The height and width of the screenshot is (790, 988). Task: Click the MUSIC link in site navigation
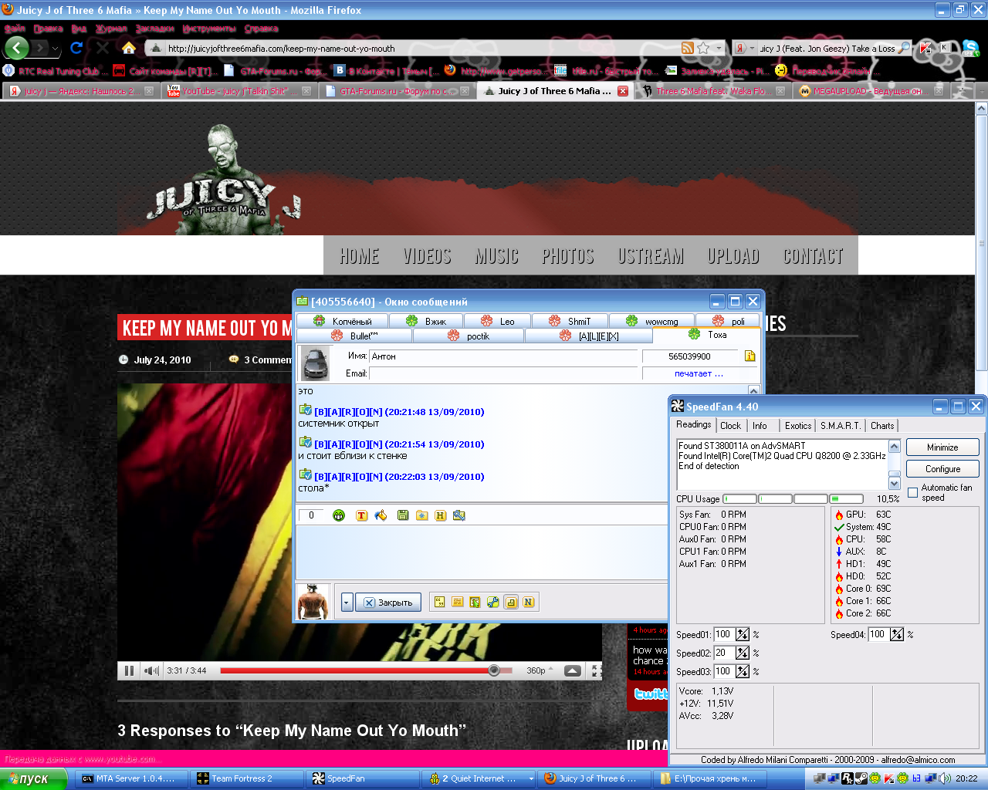point(497,256)
